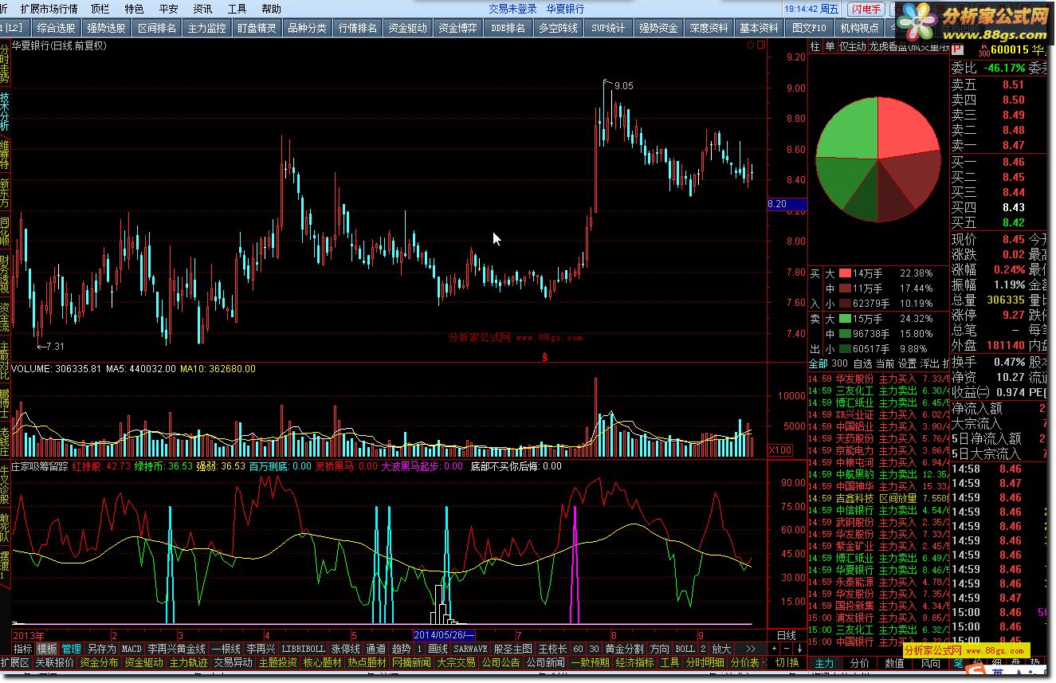The width and height of the screenshot is (1056, 683).
Task: Open the 平安 menu
Action: (x=168, y=9)
